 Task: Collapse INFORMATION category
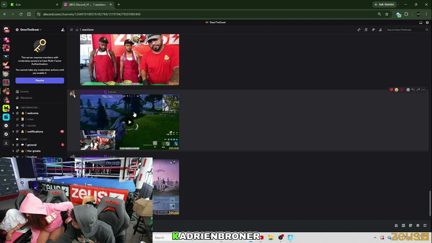tap(30, 108)
